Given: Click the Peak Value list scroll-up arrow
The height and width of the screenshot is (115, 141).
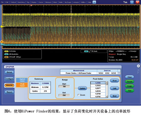Looking at the screenshot, I should 107,83.
